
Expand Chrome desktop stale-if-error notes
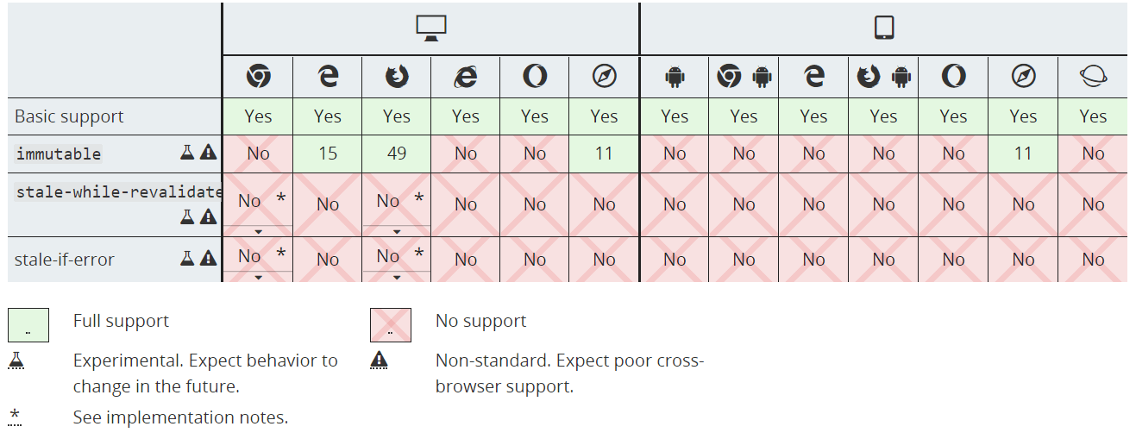point(258,277)
